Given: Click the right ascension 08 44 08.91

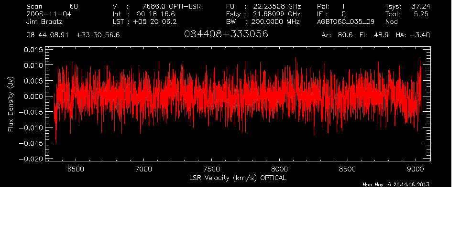Looking at the screenshot, I should tap(47, 35).
